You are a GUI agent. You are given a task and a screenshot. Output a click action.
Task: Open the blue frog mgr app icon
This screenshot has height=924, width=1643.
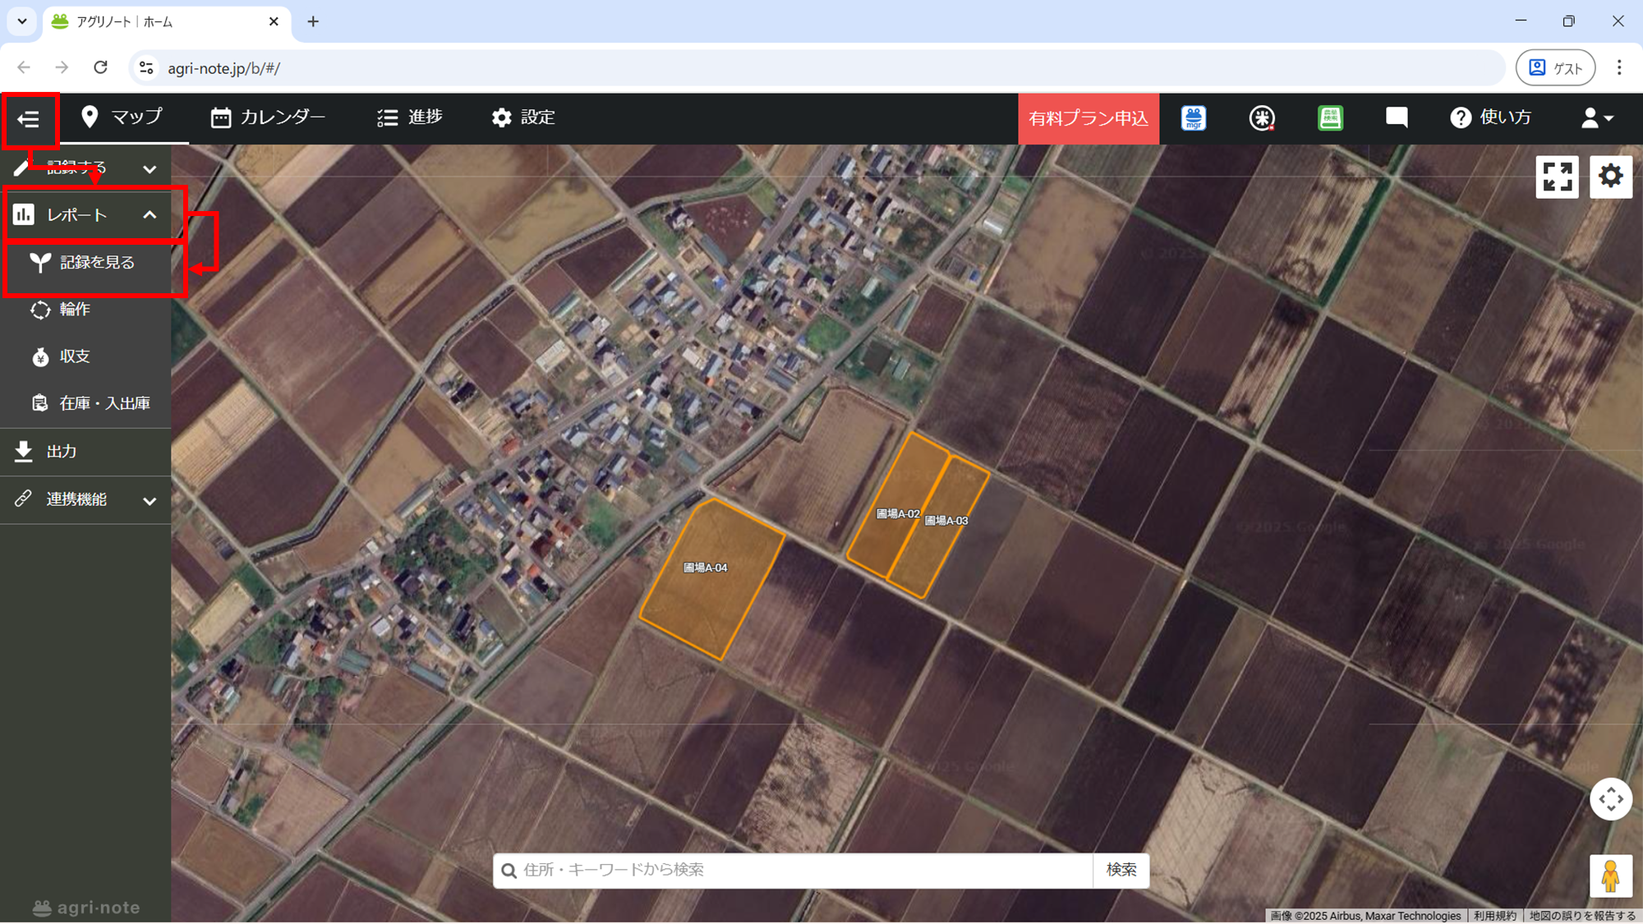pyautogui.click(x=1194, y=118)
